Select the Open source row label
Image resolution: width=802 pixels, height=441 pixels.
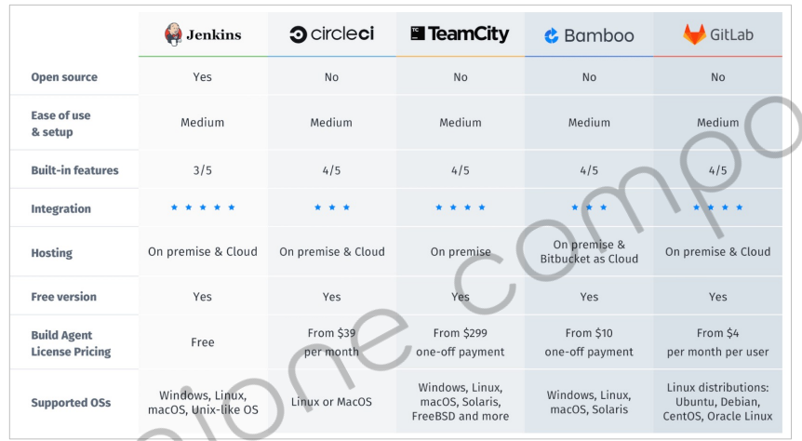pyautogui.click(x=64, y=77)
